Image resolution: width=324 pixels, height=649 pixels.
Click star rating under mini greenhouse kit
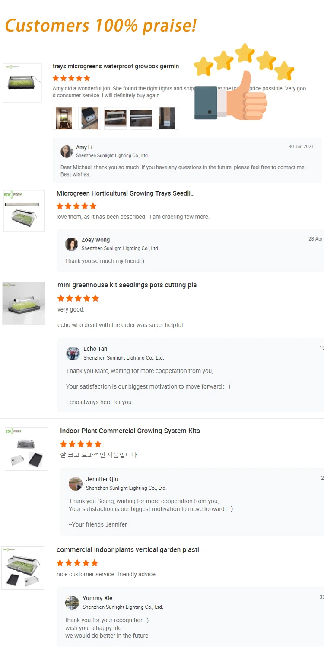[78, 298]
